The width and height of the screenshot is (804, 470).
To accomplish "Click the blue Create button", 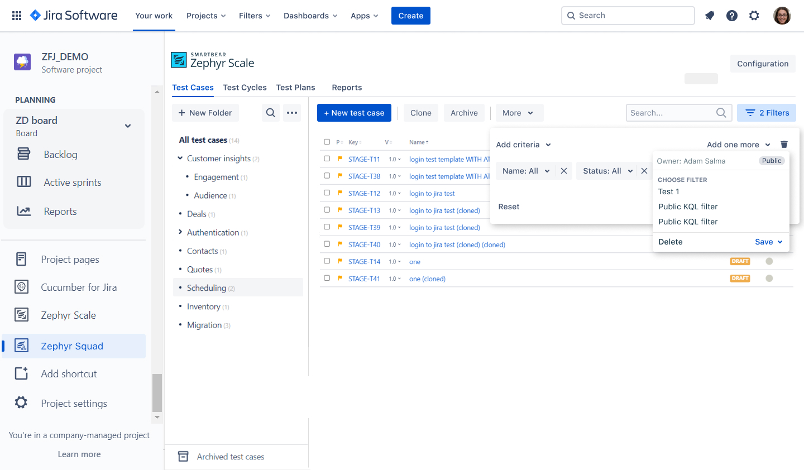I will pos(411,16).
